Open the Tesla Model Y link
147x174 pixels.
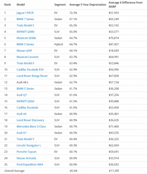(x=26, y=139)
